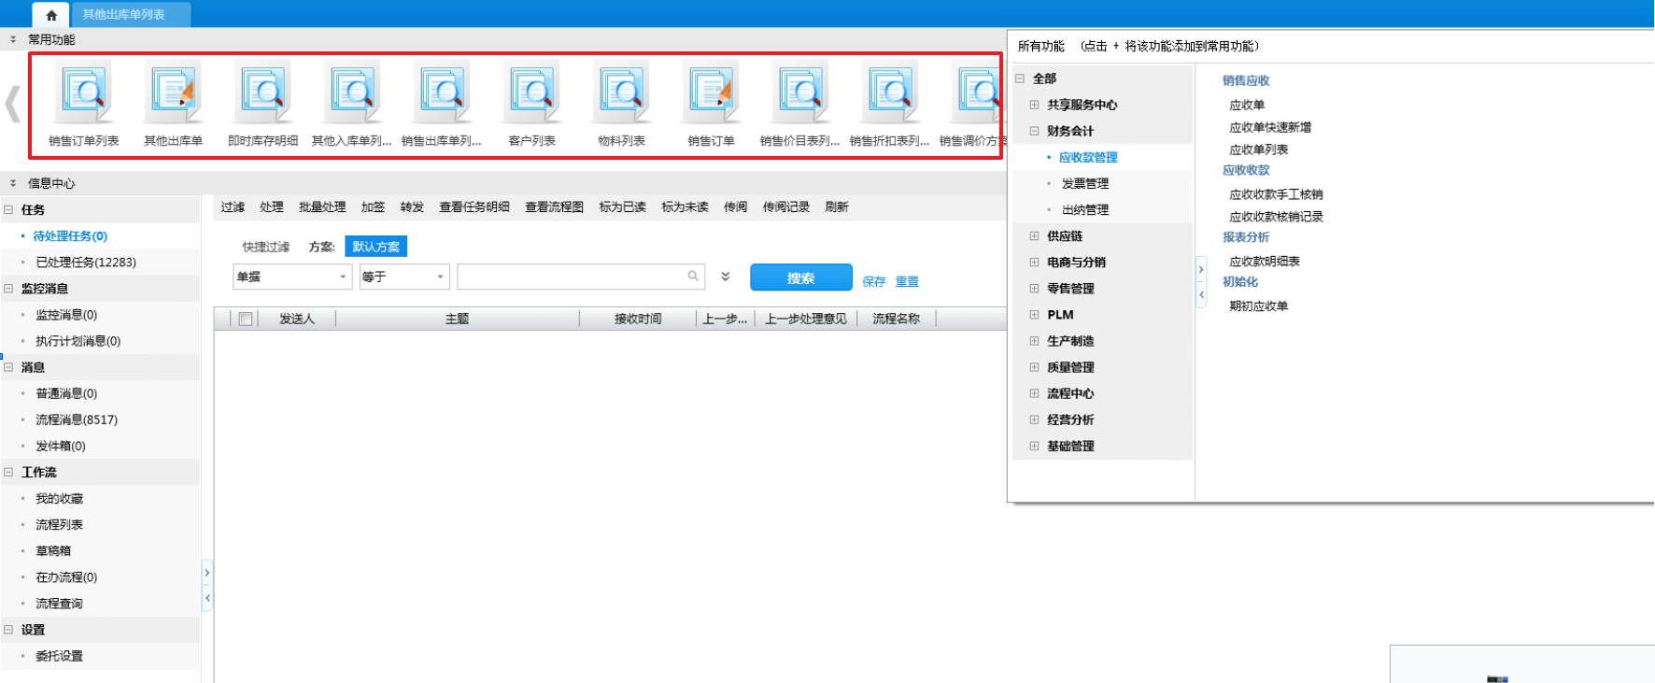1655x683 pixels.
Task: Collapse the 监控消息 tree group
Action: click(x=8, y=288)
